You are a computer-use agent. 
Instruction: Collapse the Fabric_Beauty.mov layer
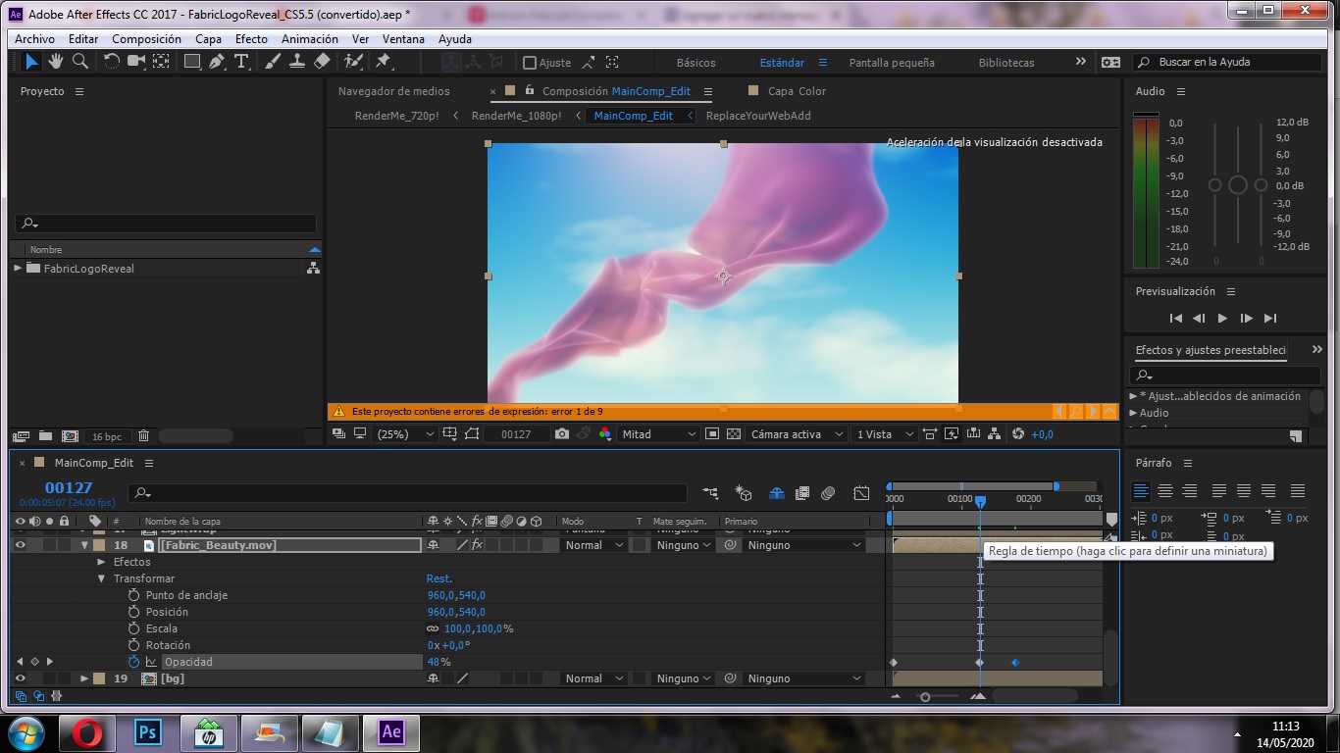click(x=84, y=545)
